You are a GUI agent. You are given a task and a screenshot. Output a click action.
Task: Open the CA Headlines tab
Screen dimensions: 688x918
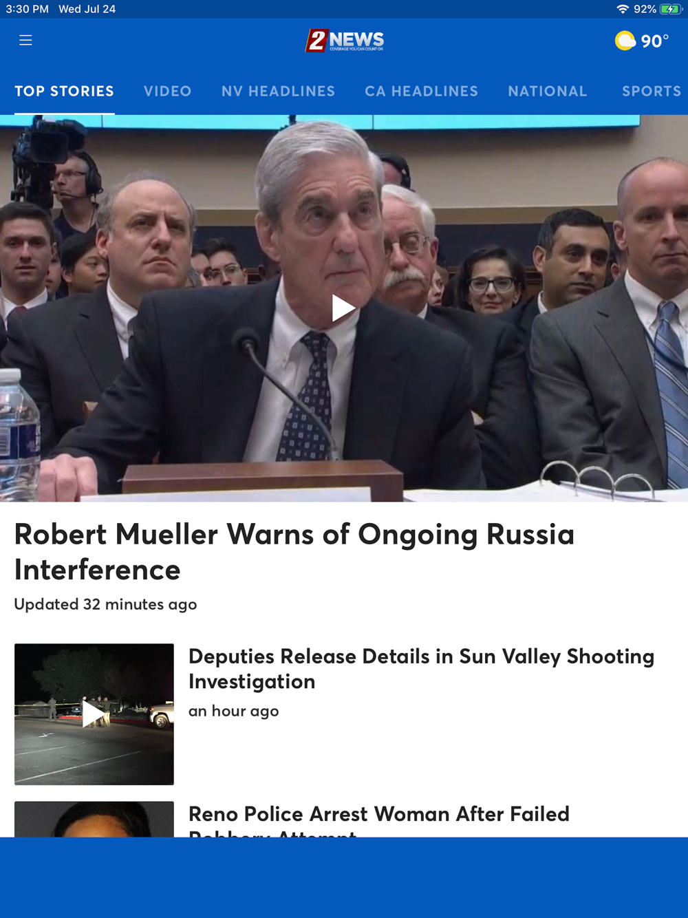pyautogui.click(x=421, y=91)
